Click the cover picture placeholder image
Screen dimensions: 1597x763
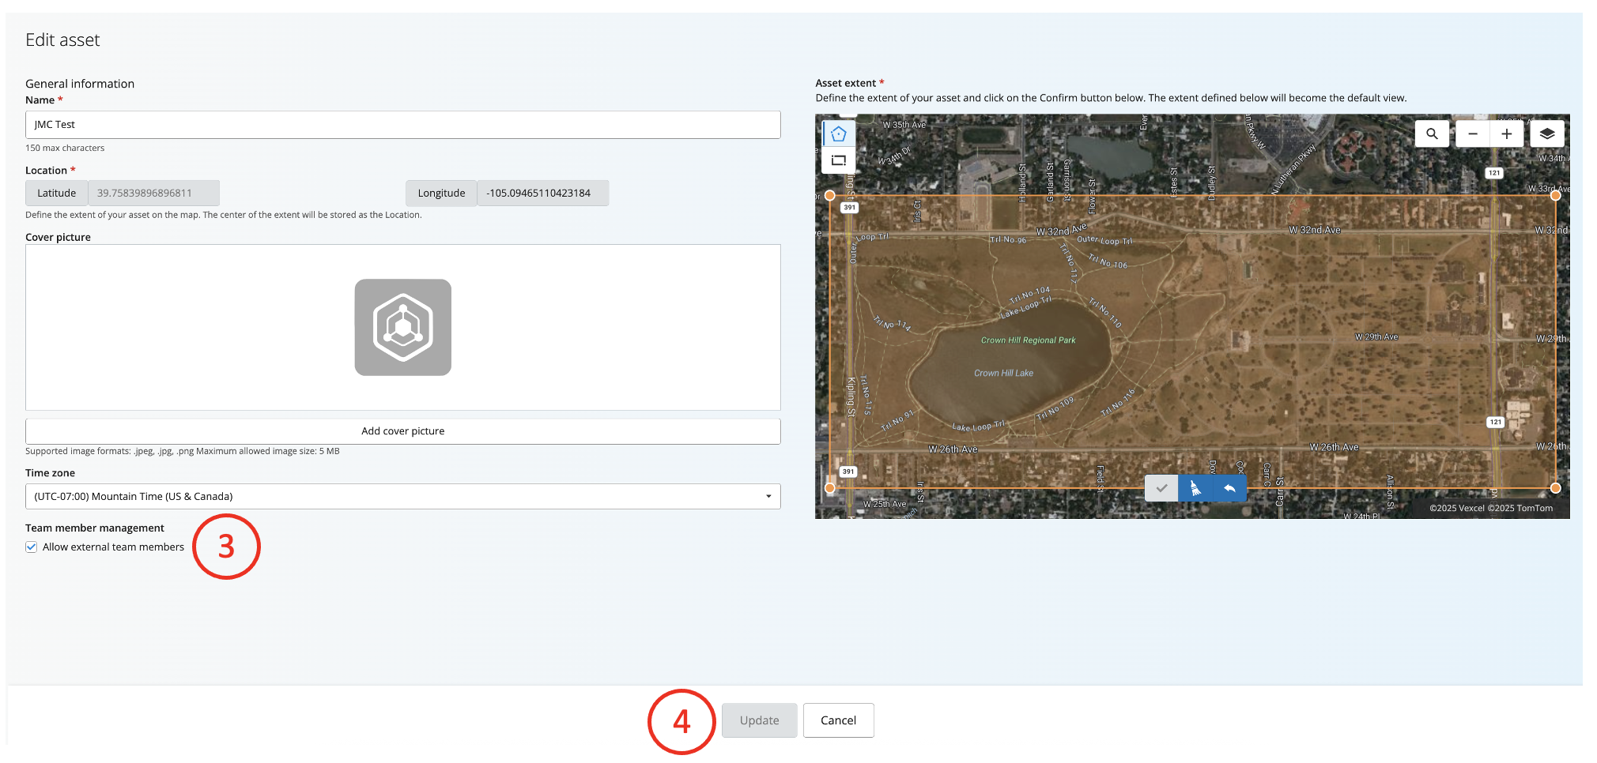[403, 327]
